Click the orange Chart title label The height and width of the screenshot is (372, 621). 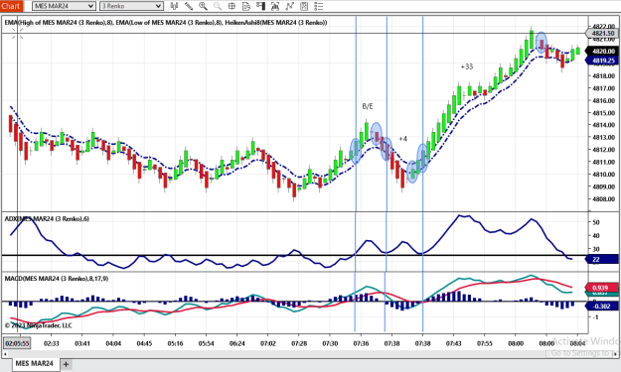click(x=11, y=6)
